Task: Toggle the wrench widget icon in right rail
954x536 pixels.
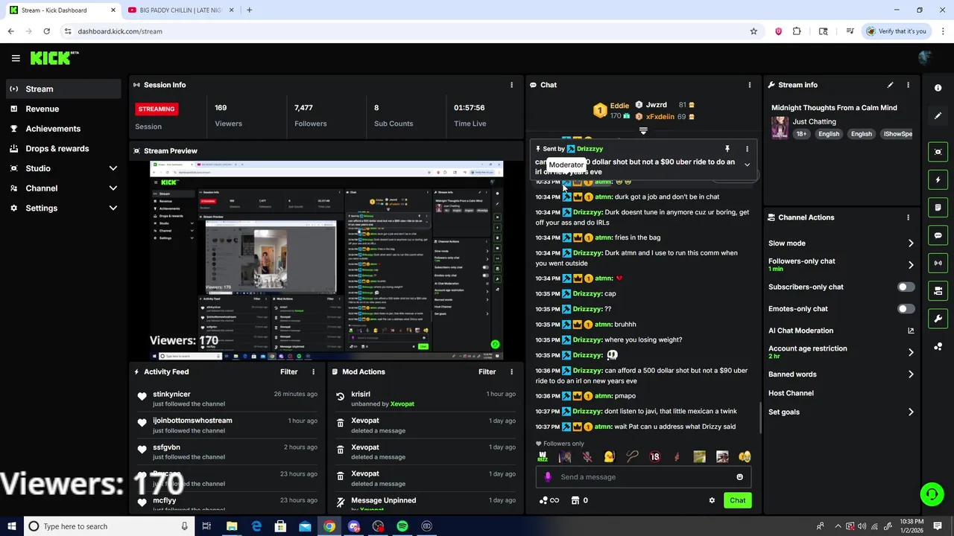Action: [x=938, y=319]
